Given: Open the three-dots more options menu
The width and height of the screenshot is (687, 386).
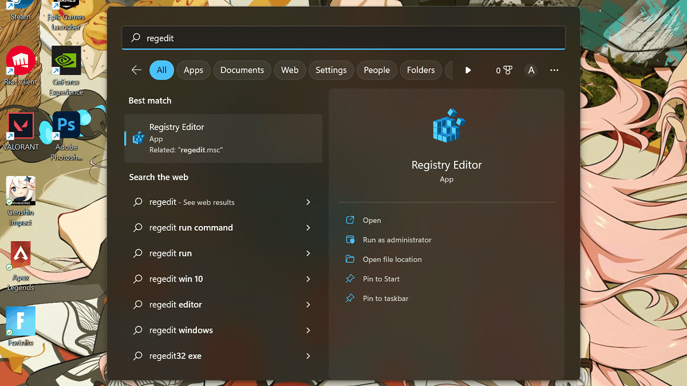Looking at the screenshot, I should [x=554, y=70].
